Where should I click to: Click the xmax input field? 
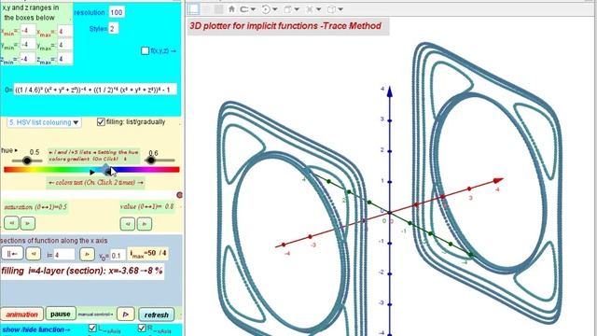(64, 31)
